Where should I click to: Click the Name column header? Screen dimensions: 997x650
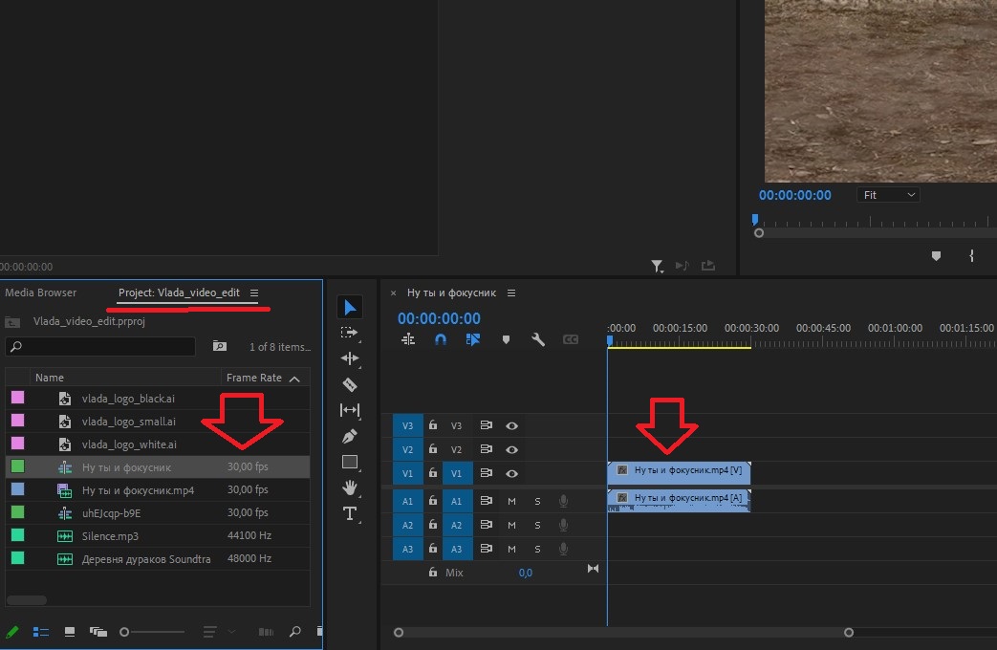click(50, 378)
